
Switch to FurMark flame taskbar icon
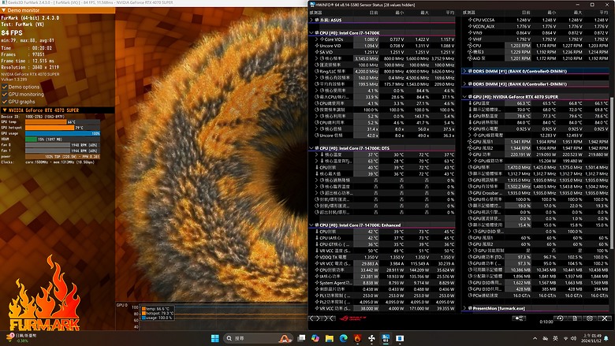click(x=357, y=338)
